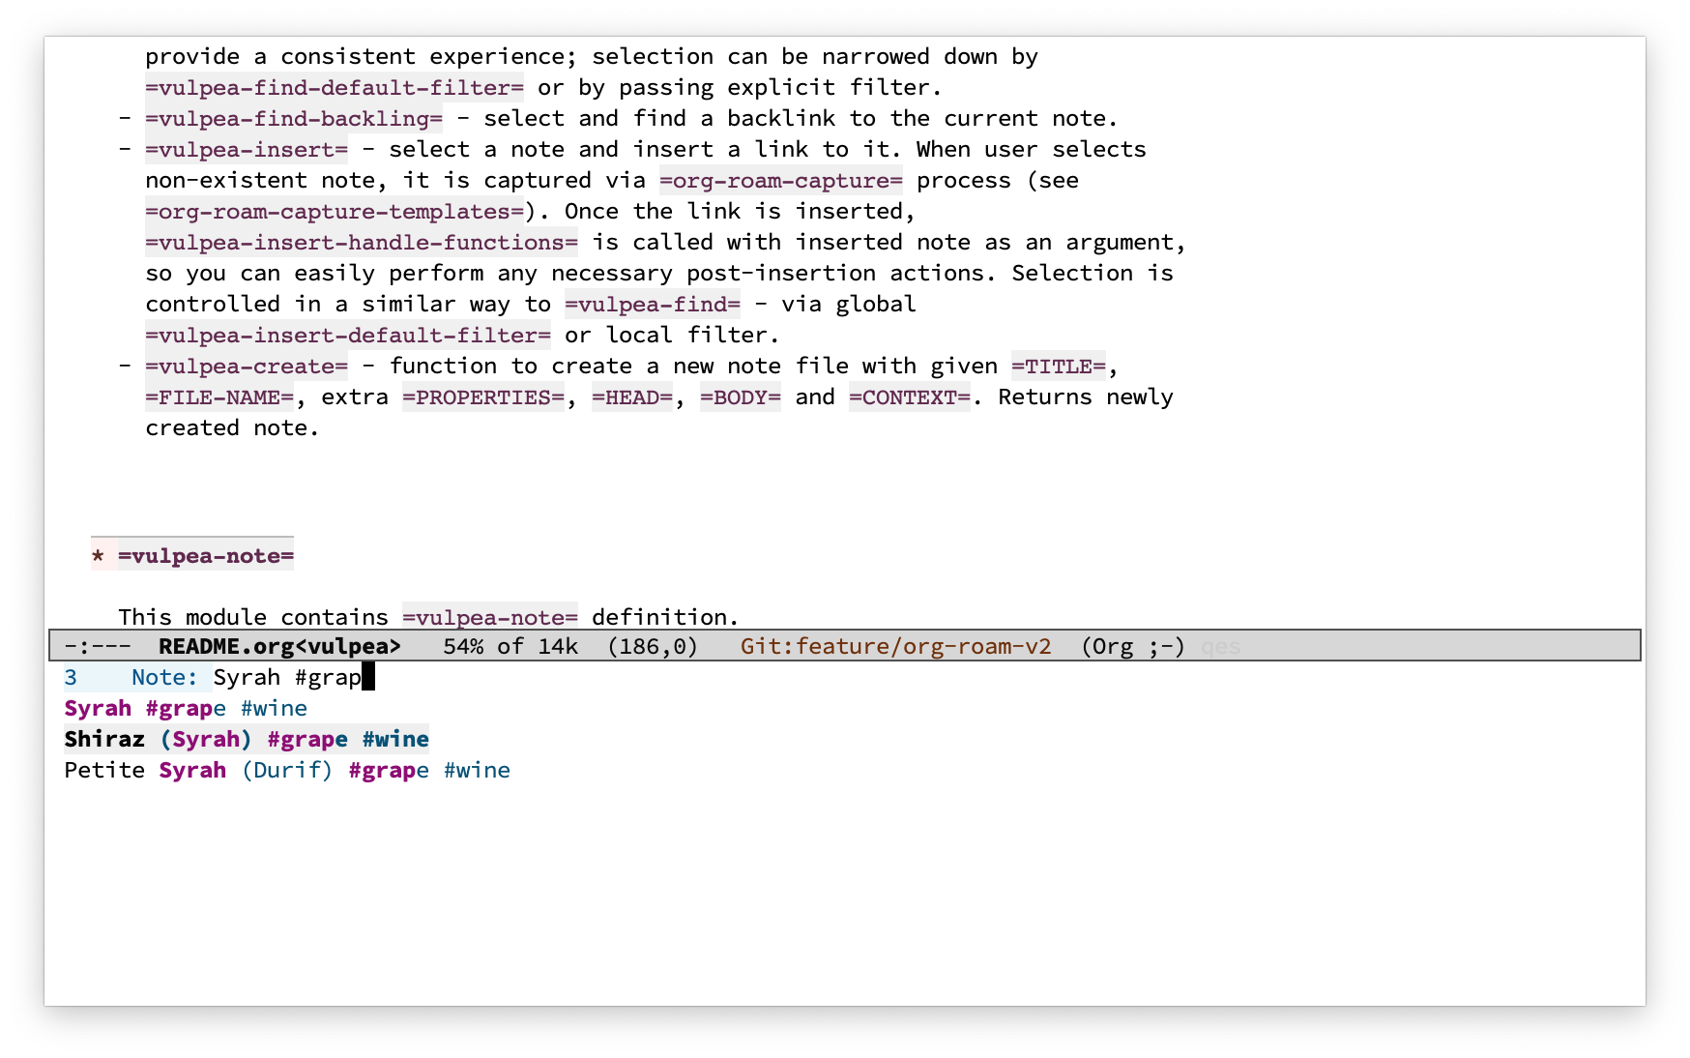
Task: Click '=vulpea-find-default-filter=' code text
Action: (335, 87)
